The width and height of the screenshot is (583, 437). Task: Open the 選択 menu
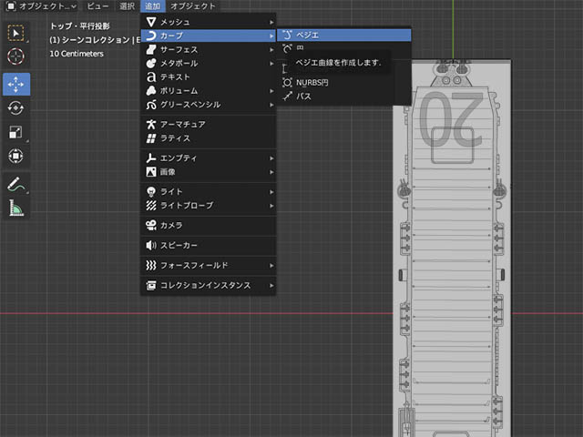127,6
